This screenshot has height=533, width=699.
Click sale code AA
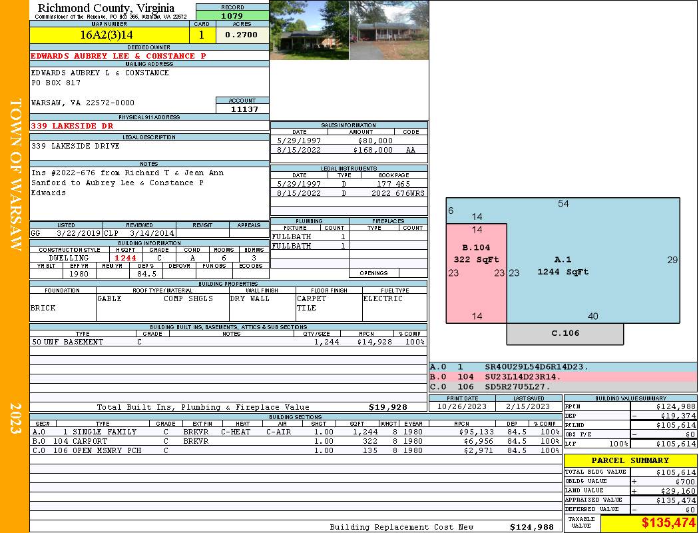[x=411, y=150]
